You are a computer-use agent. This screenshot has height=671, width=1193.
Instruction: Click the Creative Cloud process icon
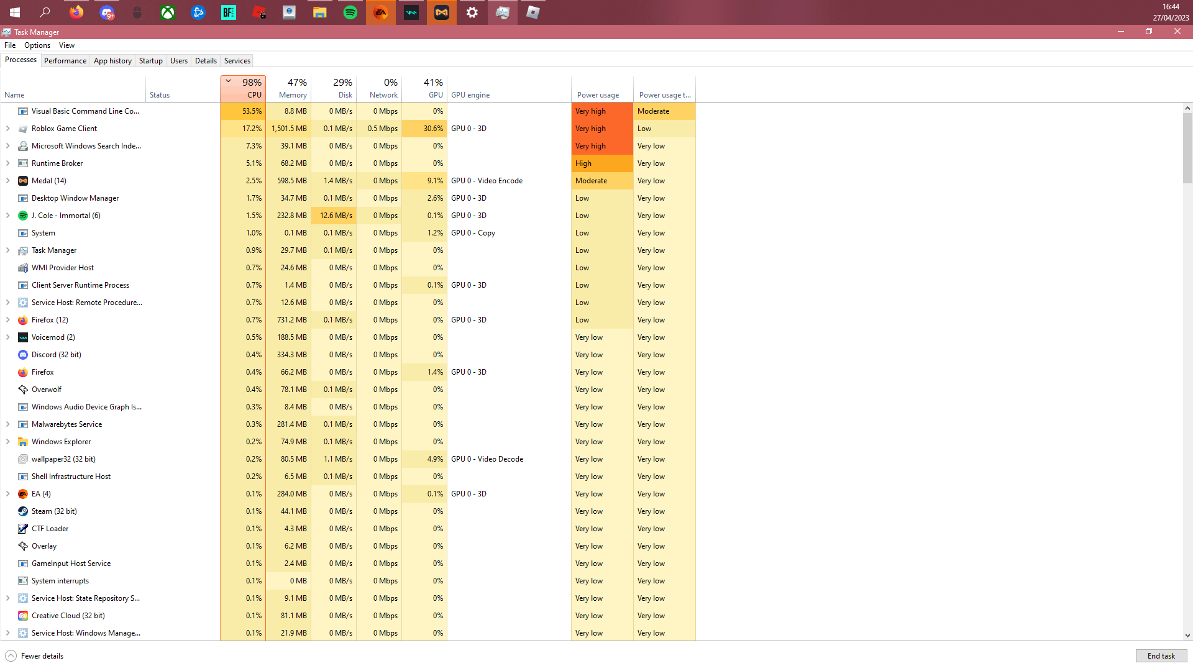click(23, 616)
